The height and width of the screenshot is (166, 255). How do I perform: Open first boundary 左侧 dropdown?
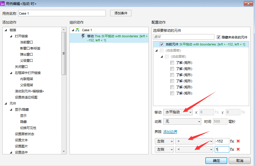pyautogui.click(x=164, y=141)
